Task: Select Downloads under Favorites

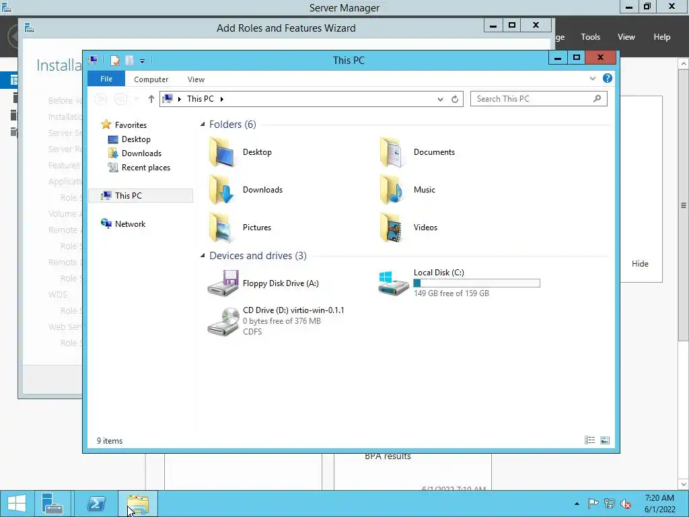Action: click(x=141, y=153)
